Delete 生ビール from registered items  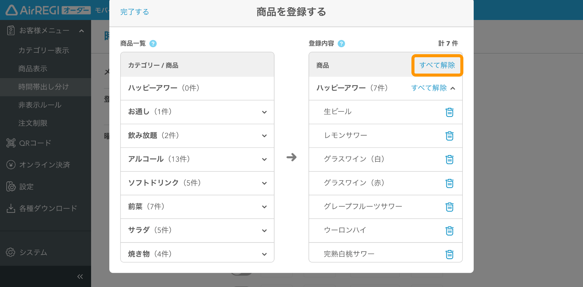coord(449,112)
